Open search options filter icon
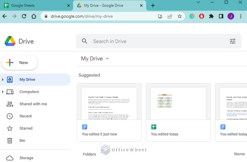This screenshot has height=162, width=247. 233,41
